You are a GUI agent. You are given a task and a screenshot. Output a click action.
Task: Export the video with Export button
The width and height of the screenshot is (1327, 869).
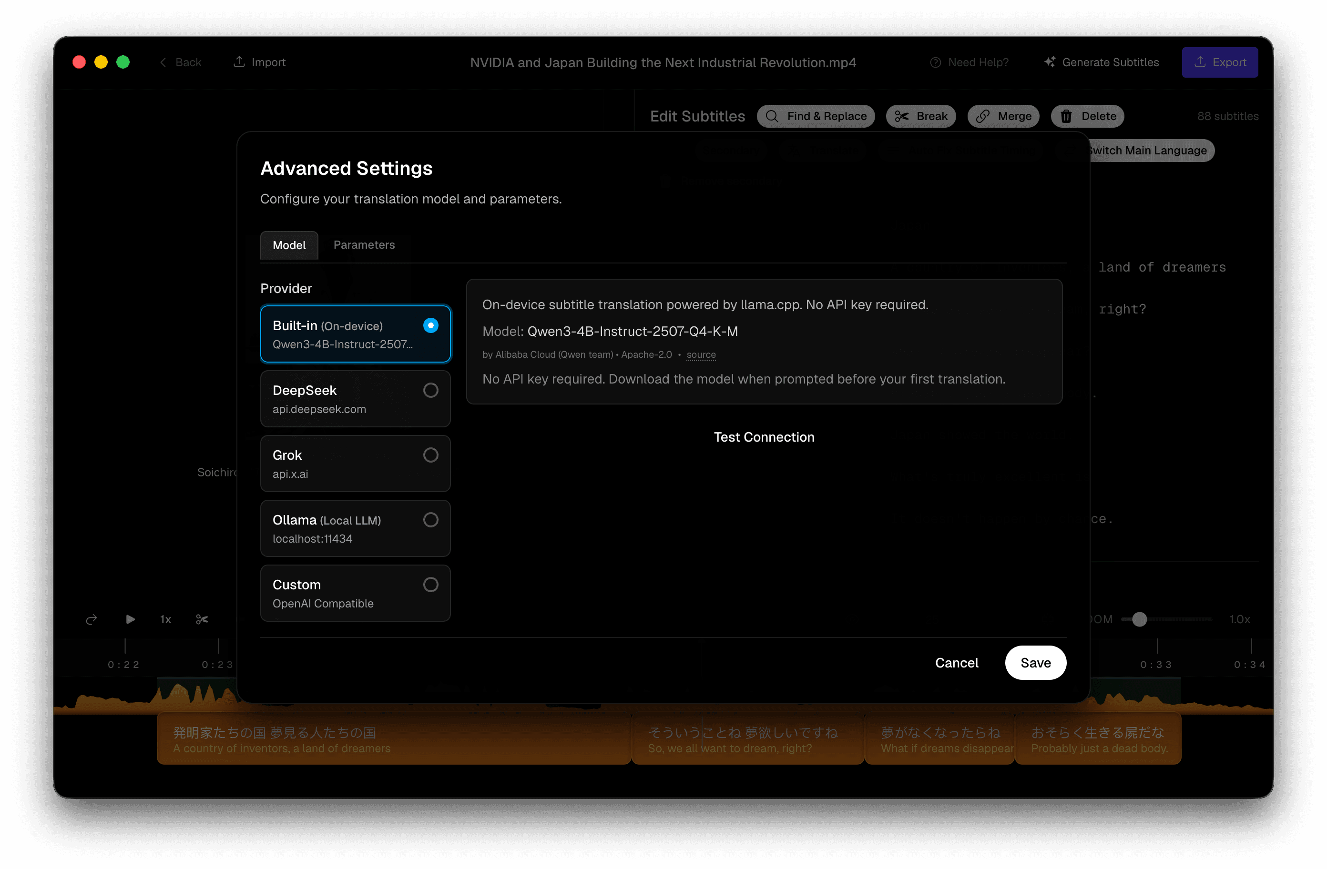[1219, 62]
